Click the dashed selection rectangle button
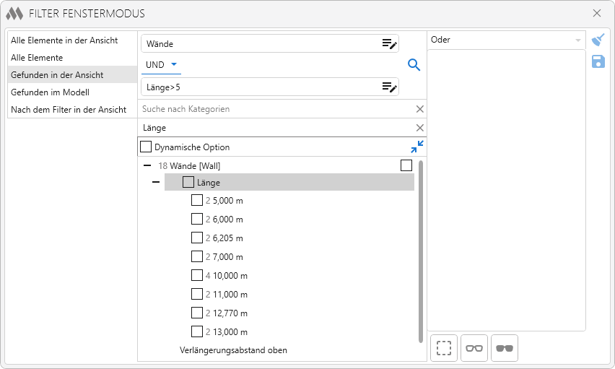This screenshot has height=369, width=615. (x=443, y=348)
